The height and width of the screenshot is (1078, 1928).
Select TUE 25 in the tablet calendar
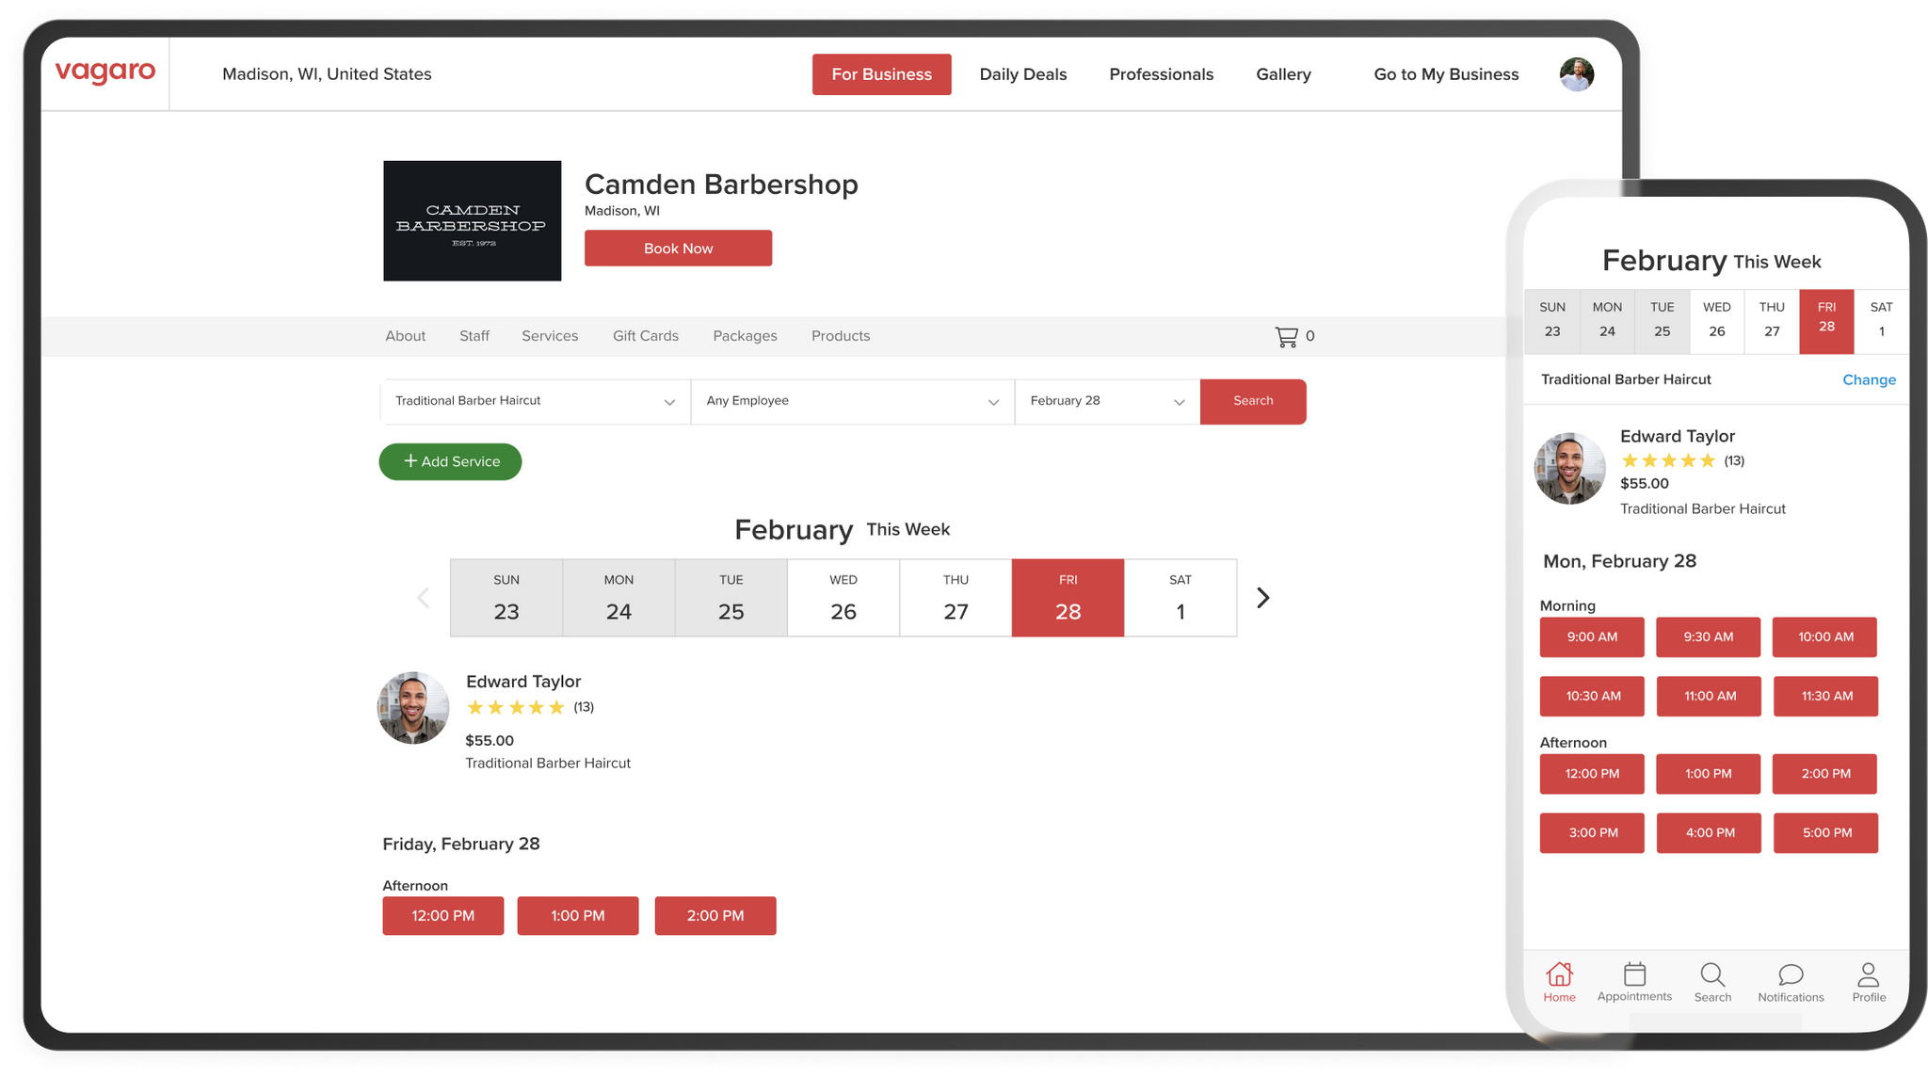(731, 598)
